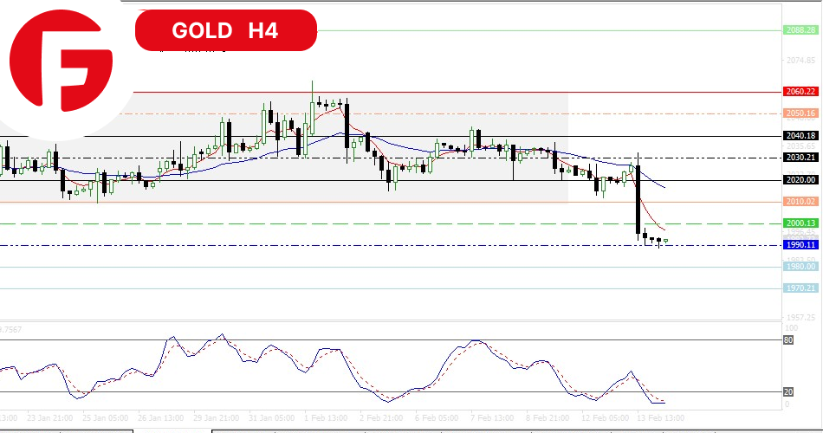
Task: Select the 2030.21 price level label
Action: (800, 158)
